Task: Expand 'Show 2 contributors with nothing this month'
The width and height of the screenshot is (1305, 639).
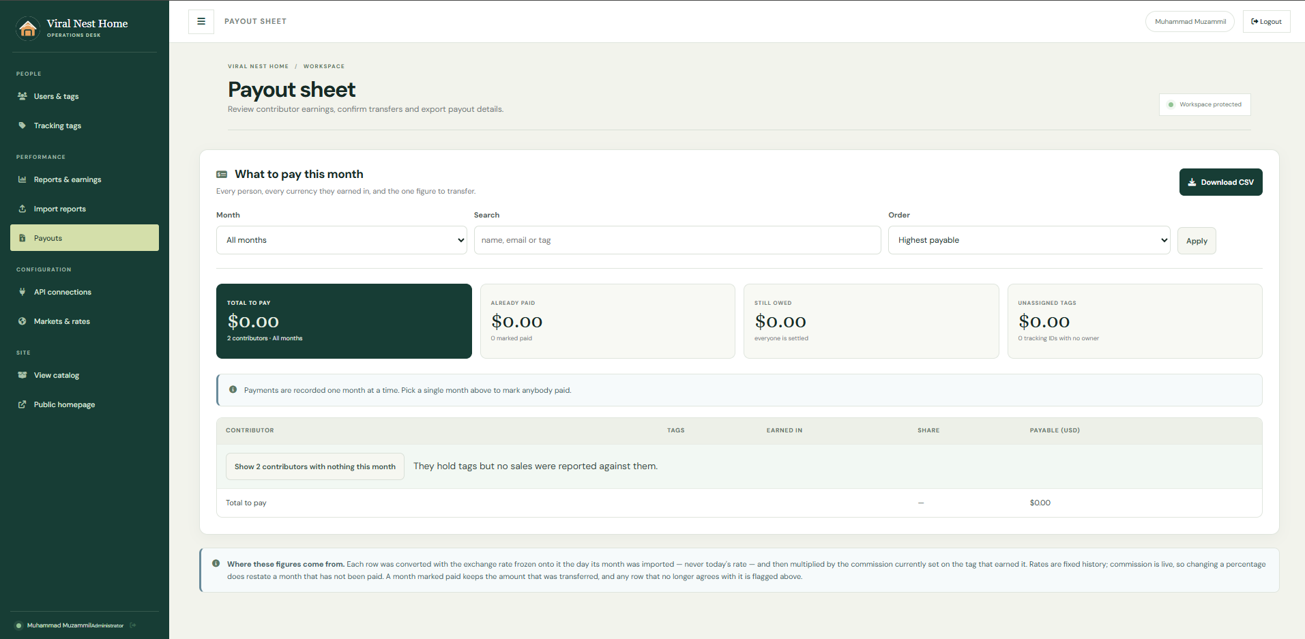Action: 315,466
